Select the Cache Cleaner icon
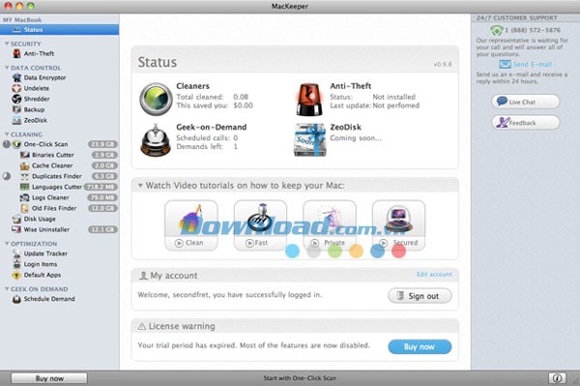The width and height of the screenshot is (580, 386). [x=25, y=165]
